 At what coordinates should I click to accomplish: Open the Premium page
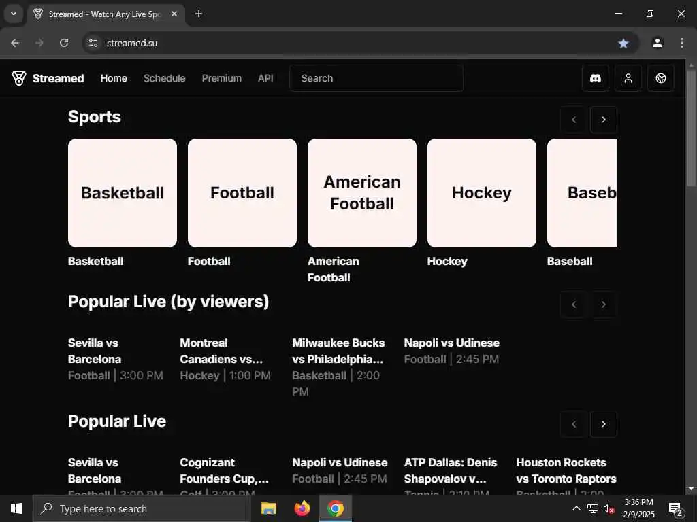[x=222, y=78]
